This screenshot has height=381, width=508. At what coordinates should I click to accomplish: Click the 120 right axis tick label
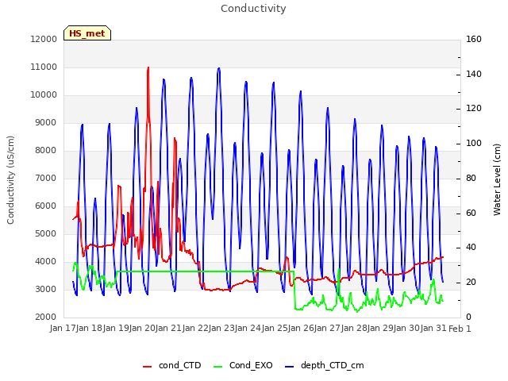point(474,109)
